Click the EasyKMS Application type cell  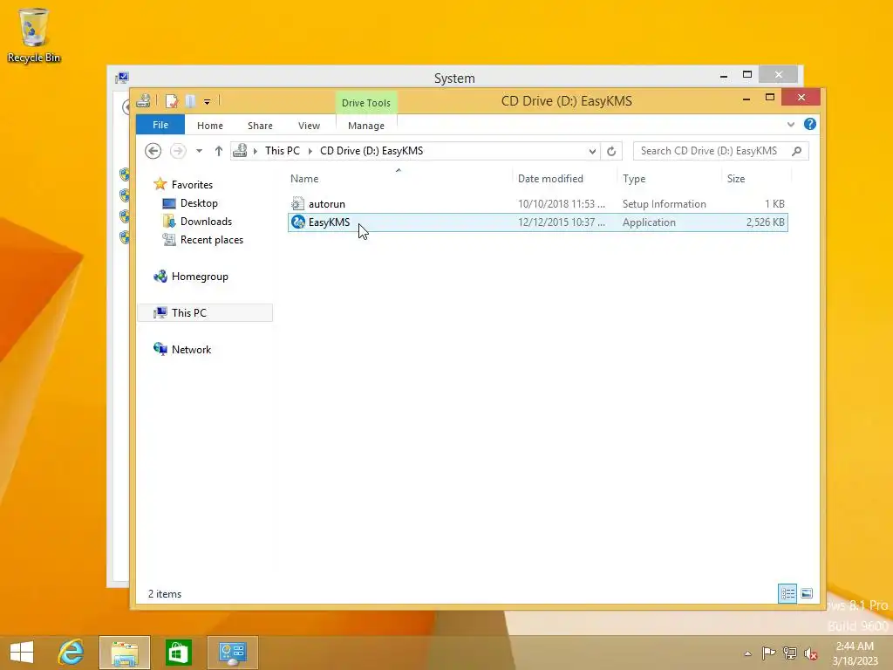649,222
